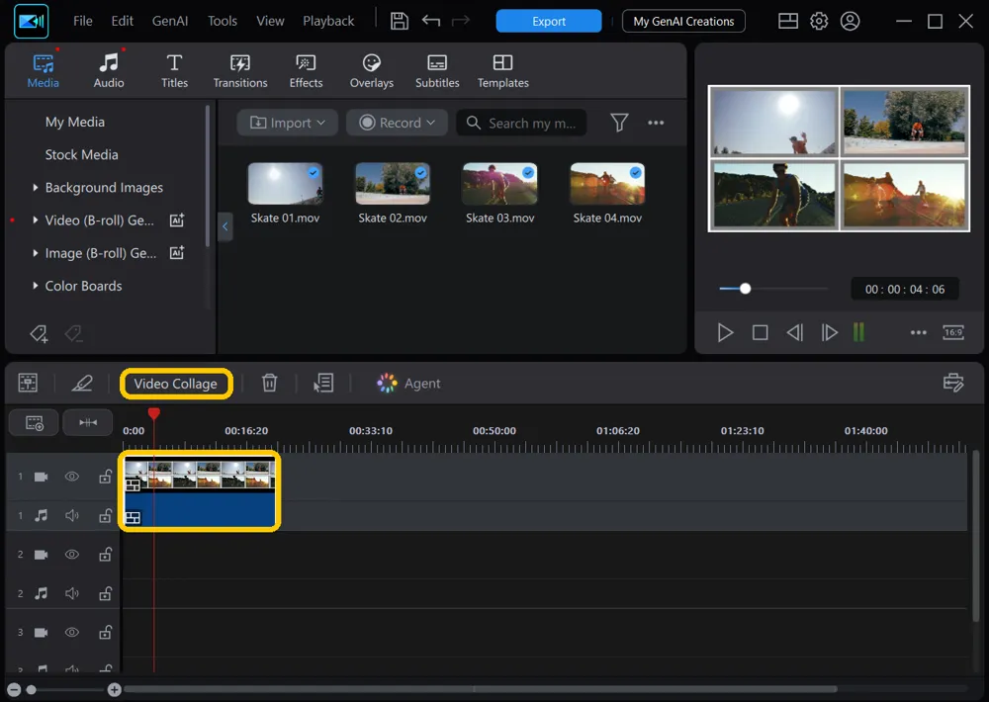Collapse the media sidebar with arrow

click(x=225, y=226)
